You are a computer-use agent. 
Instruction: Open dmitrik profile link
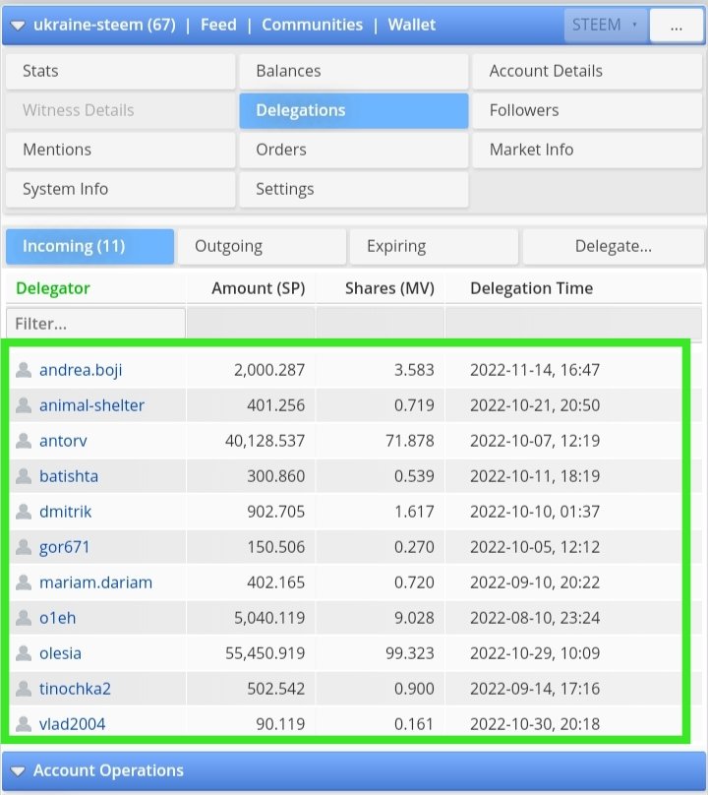(65, 512)
